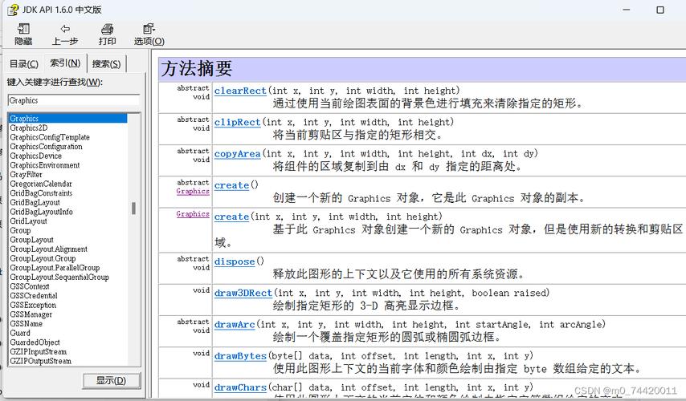Select Graphics in the index list

[x=67, y=119]
